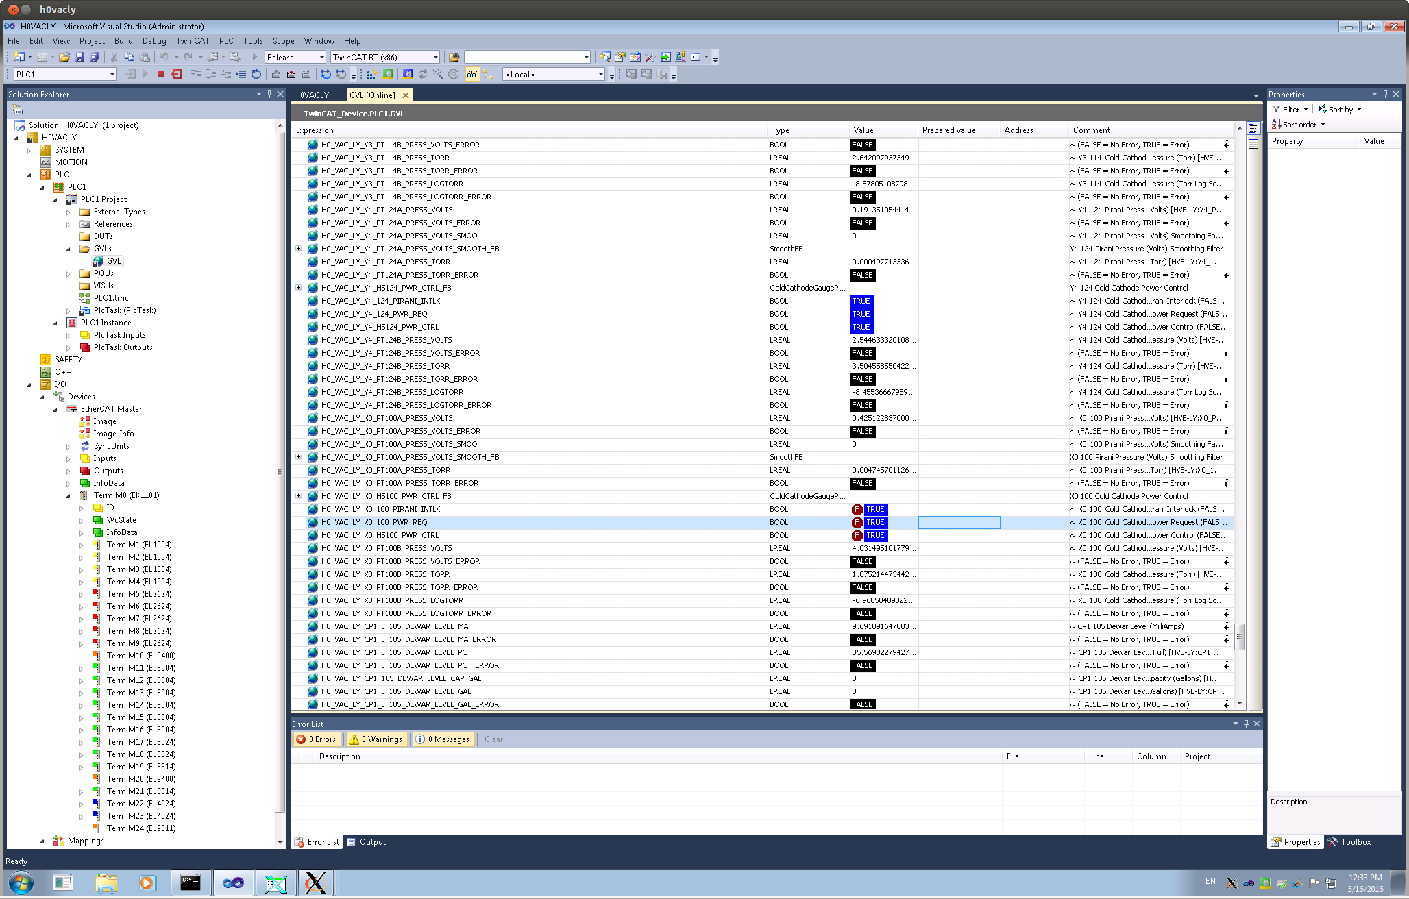Toggle the 0 Warnings filter button

[376, 739]
